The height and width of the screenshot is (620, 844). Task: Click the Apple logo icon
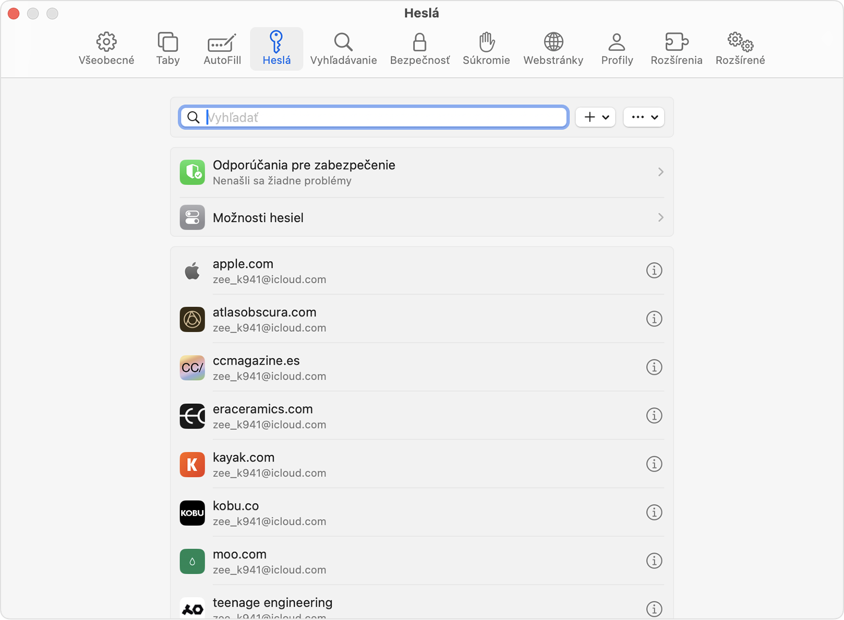(x=192, y=271)
